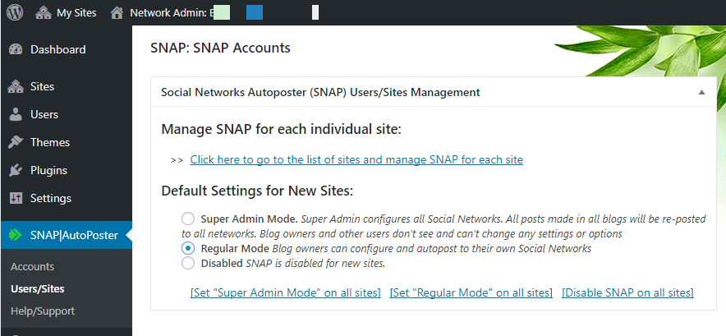Screen dimensions: 726x336
Task: Choose the Disabled radio option
Action: (188, 263)
